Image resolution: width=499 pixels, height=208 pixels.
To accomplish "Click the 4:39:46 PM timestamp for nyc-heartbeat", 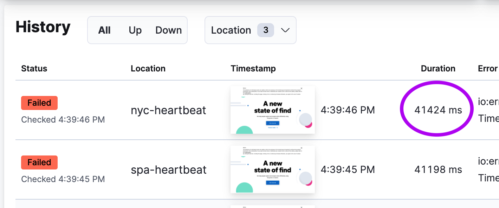I will pos(348,110).
